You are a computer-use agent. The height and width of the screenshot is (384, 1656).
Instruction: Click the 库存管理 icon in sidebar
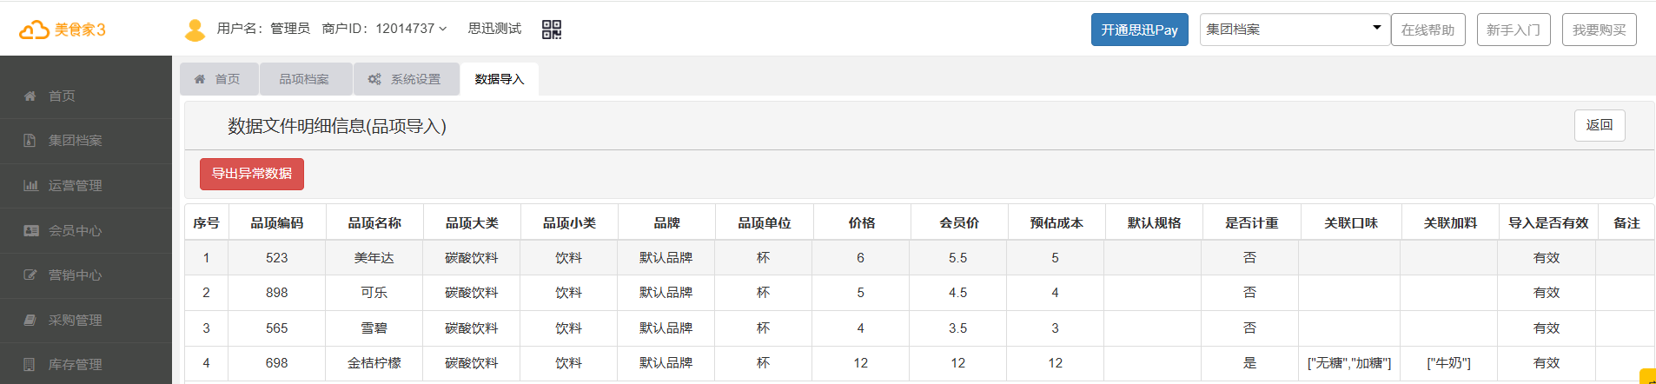30,365
